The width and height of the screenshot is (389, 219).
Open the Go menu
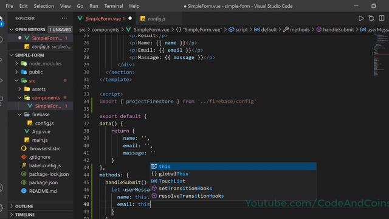coord(80,6)
